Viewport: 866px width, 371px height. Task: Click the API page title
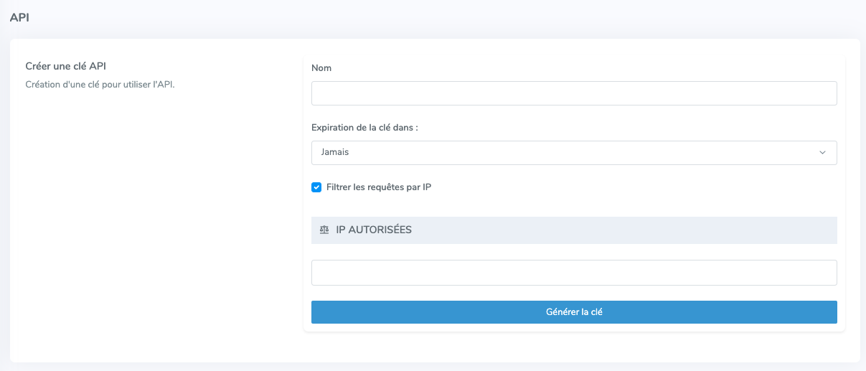[x=19, y=17]
